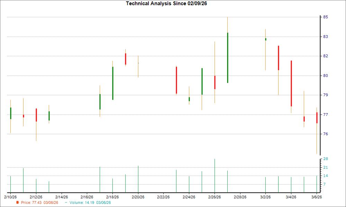
Task: Select the 2/10/26 date label
Action: coord(10,197)
